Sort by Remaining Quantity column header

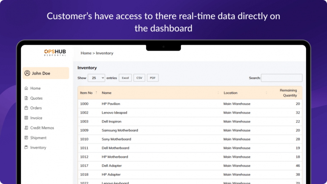point(288,93)
